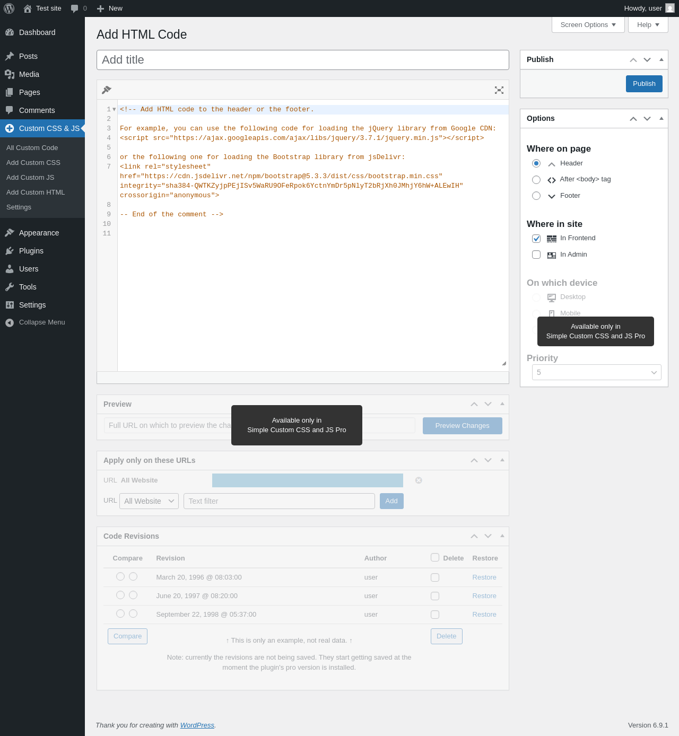679x736 pixels.
Task: Click the Comments speech bubble sidebar icon
Action: click(10, 110)
